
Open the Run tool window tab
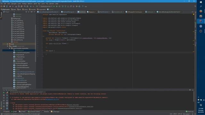[x=14, y=111]
